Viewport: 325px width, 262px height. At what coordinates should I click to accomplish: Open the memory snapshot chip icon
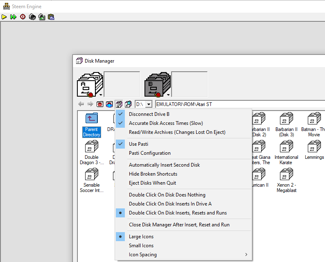click(32, 17)
